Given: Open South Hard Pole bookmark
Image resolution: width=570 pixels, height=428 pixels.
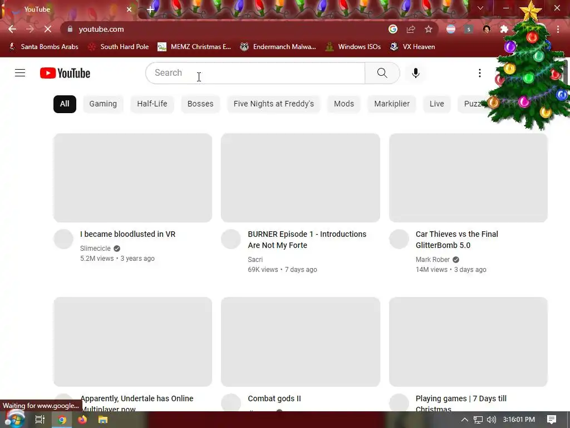Looking at the screenshot, I should tap(119, 47).
